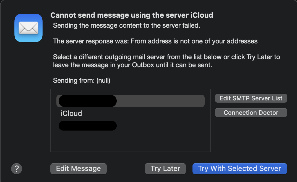Click "Sending the message content" failure text
This screenshot has width=297, height=182.
pyautogui.click(x=126, y=26)
